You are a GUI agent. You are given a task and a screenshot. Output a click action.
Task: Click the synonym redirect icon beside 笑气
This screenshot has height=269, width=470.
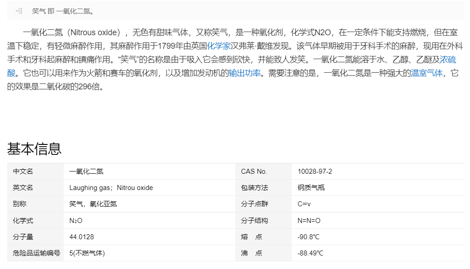(x=19, y=11)
